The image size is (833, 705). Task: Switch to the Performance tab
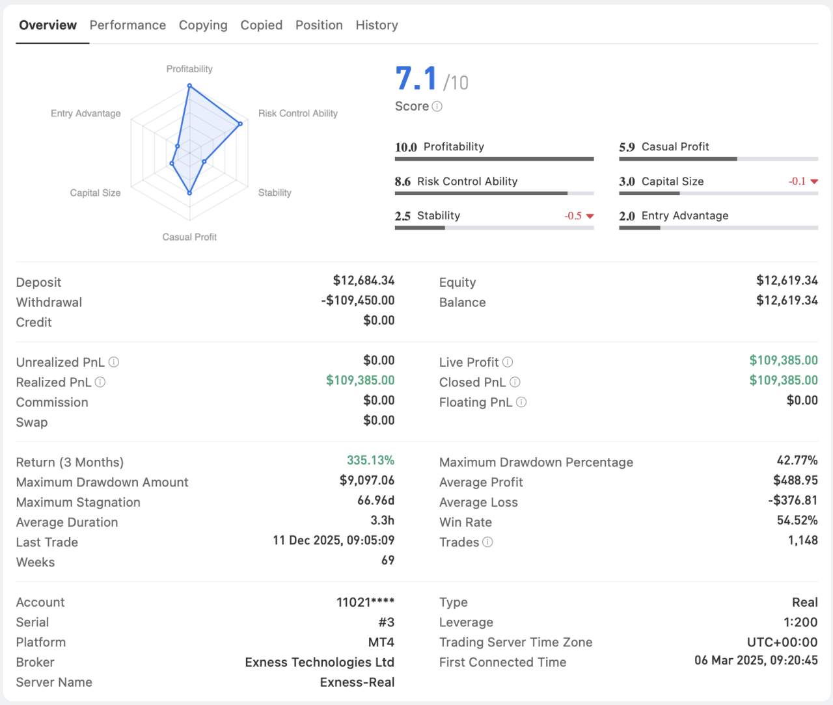128,25
